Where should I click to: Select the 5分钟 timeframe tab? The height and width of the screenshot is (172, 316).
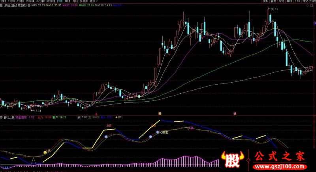point(20,1)
